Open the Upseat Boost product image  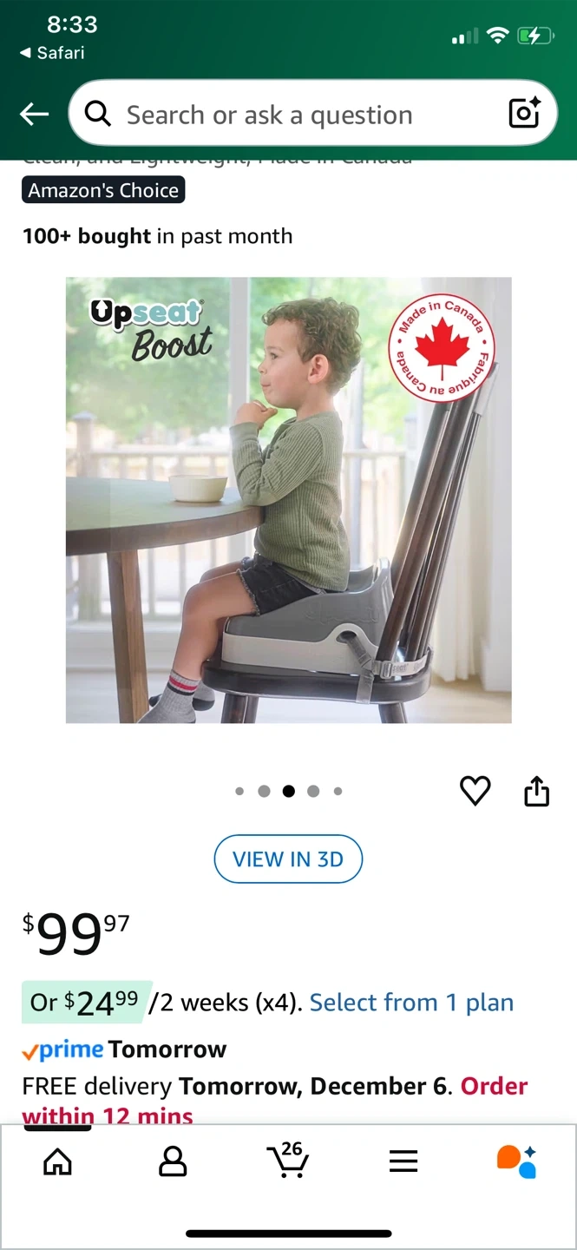[x=289, y=500]
